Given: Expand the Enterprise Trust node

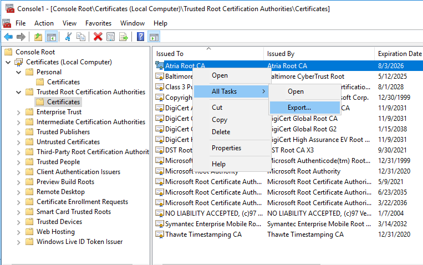Looking at the screenshot, I should click(19, 112).
